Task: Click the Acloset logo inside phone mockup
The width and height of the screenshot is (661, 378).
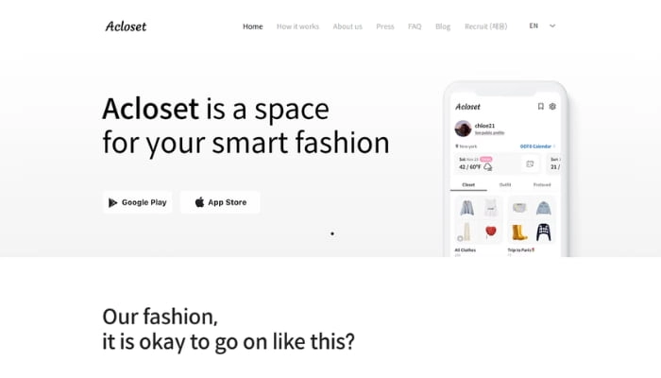Action: pyautogui.click(x=467, y=107)
